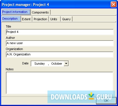Select the weekday Sunday in the date field
This screenshot has width=118, height=106.
coord(40,64)
